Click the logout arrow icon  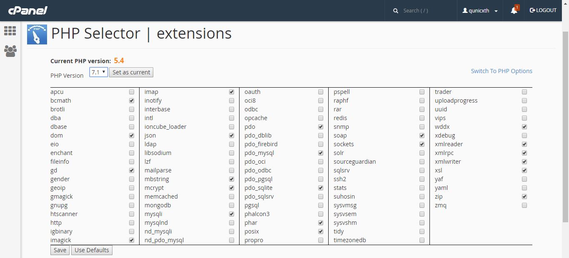(x=532, y=10)
